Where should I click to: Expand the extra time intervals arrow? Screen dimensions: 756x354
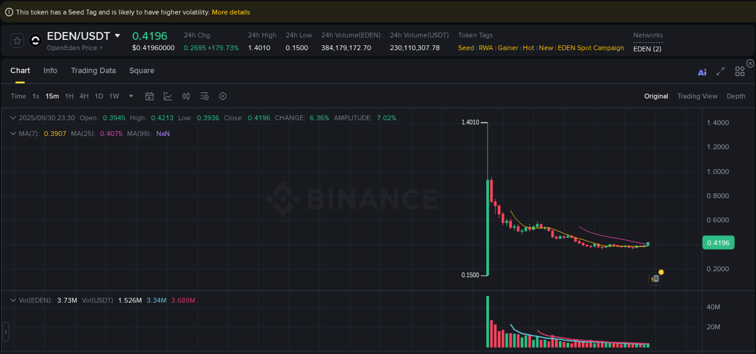click(x=131, y=96)
